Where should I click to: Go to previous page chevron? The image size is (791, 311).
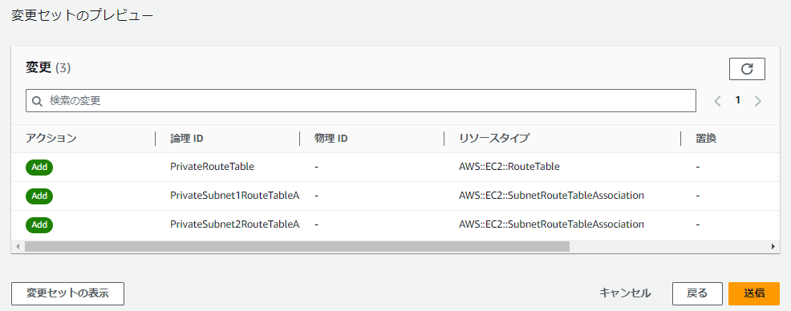pyautogui.click(x=718, y=101)
